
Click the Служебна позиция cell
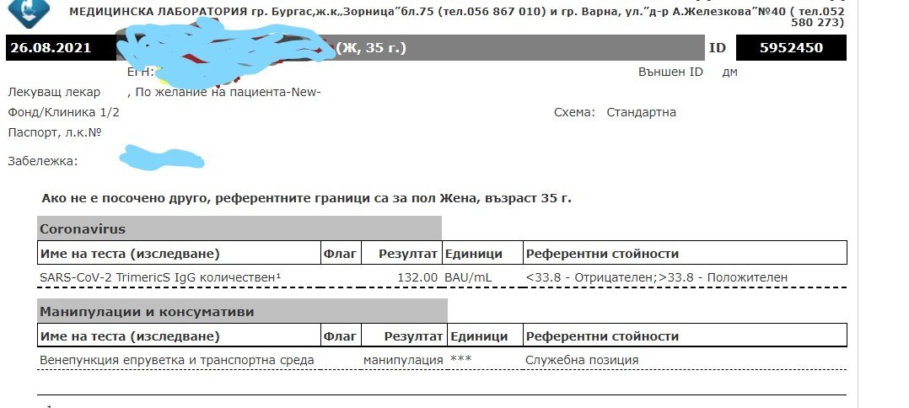pos(582,360)
